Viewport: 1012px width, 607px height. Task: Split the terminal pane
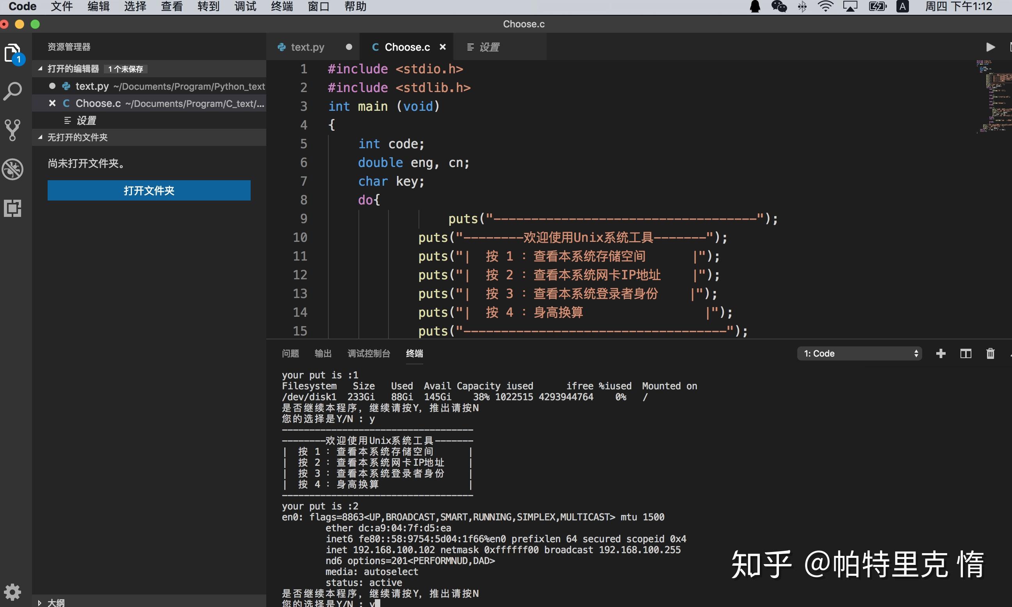click(966, 353)
